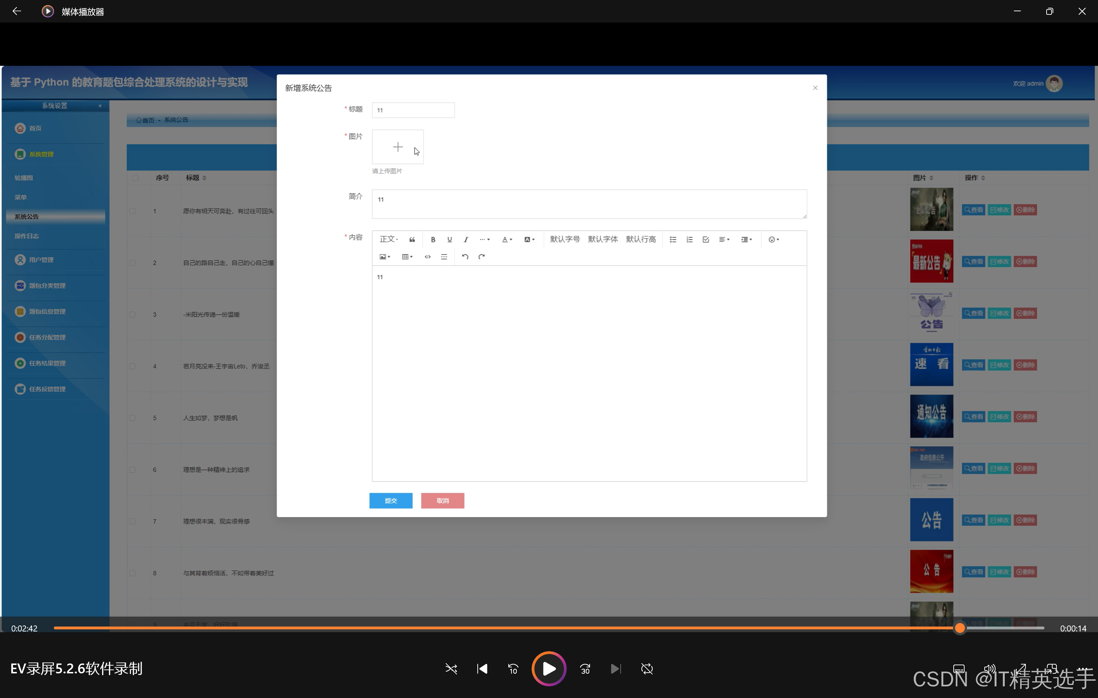Click 修改 for row 2
Screen dimensions: 1098x698
tap(999, 262)
